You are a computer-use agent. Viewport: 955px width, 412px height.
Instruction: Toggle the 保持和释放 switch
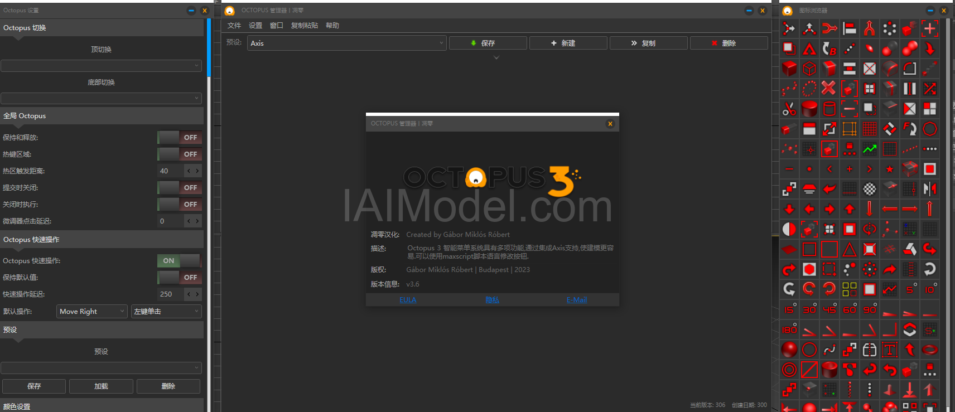point(179,138)
